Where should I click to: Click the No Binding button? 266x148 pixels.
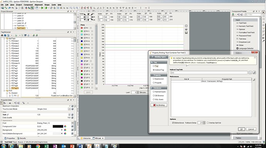point(159,105)
